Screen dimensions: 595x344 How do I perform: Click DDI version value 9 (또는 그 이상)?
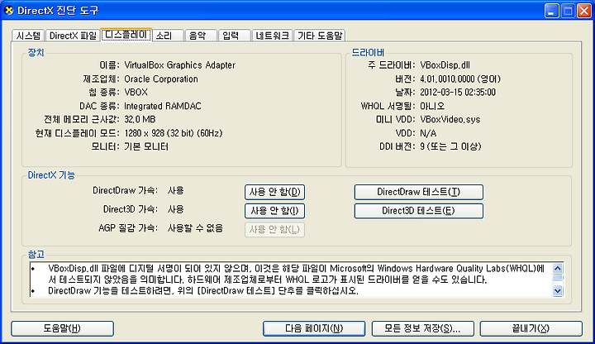tap(450, 146)
